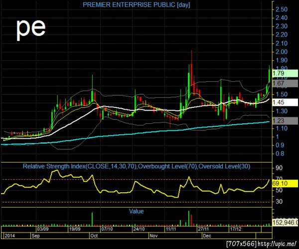The image size is (299, 249).
Task: Click the PREMIER ENTERPRISE PUBLIC [day] chart title
Action: point(137,5)
